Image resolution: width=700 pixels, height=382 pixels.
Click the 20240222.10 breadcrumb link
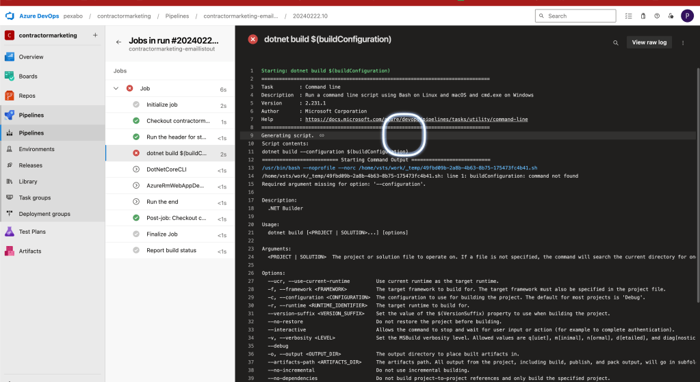(x=310, y=16)
